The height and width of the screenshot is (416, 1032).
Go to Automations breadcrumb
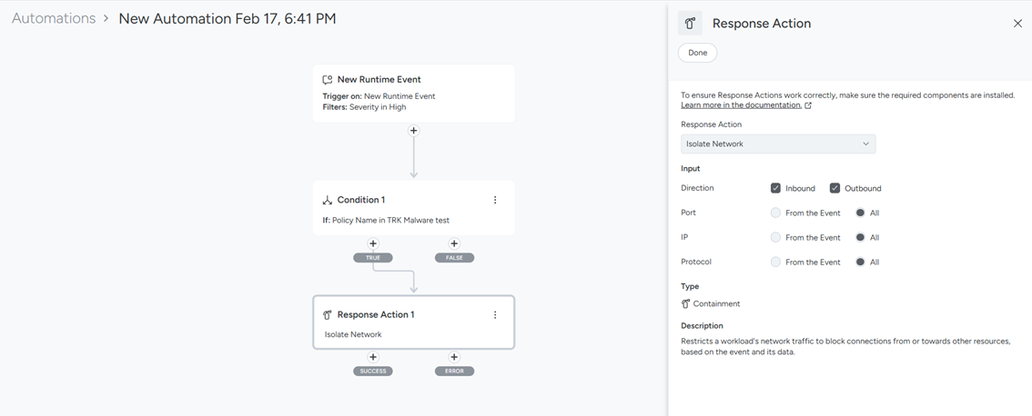coord(54,18)
